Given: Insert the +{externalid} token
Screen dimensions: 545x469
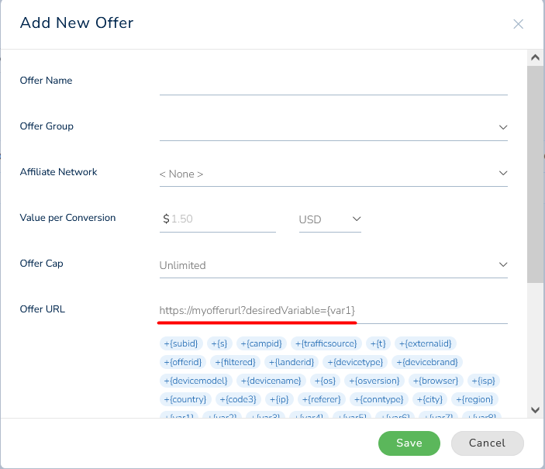Looking at the screenshot, I should 425,343.
